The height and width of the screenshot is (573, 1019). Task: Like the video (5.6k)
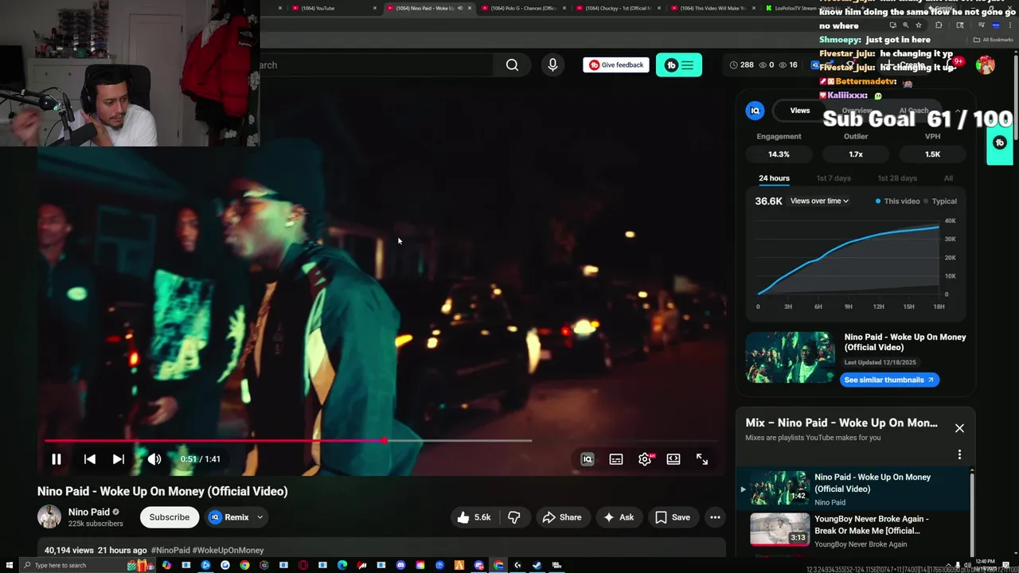click(474, 517)
